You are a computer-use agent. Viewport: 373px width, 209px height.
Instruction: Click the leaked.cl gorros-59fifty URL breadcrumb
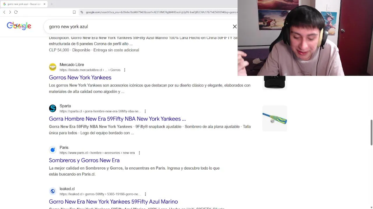[x=100, y=194]
